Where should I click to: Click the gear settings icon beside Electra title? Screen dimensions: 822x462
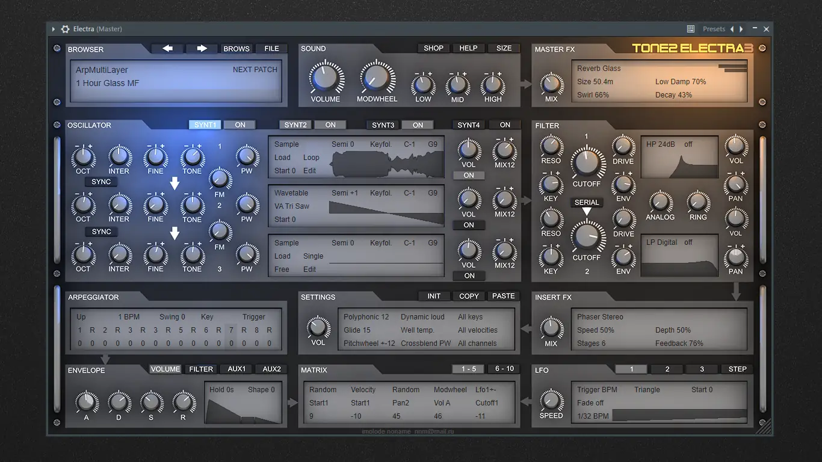65,29
